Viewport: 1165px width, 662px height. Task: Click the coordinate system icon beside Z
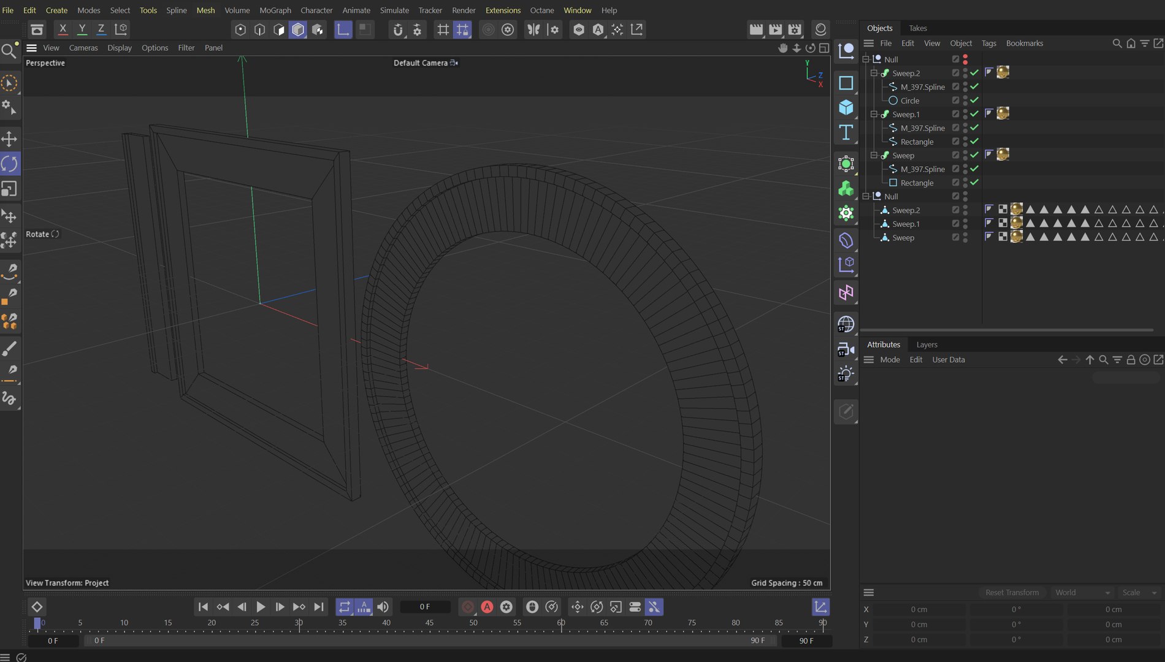[x=121, y=29]
